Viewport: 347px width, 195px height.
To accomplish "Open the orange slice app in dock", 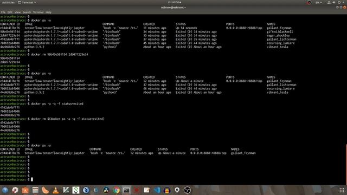I will 46,190.
